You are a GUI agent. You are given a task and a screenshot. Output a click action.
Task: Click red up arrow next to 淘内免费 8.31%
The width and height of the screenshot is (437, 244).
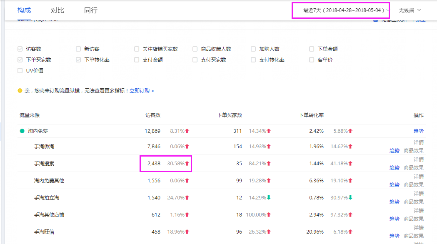tap(187, 131)
